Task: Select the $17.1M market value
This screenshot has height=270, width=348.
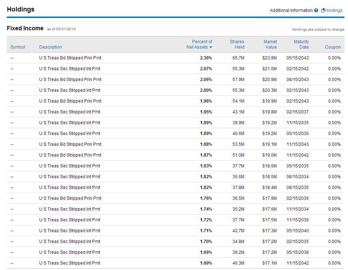Action: pos(270,263)
